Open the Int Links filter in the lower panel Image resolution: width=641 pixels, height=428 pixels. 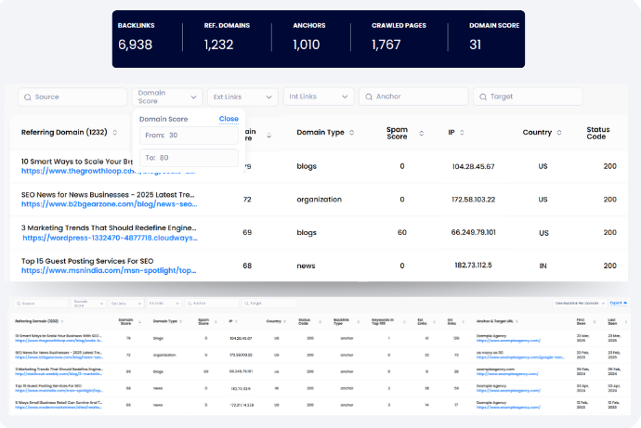pyautogui.click(x=164, y=304)
